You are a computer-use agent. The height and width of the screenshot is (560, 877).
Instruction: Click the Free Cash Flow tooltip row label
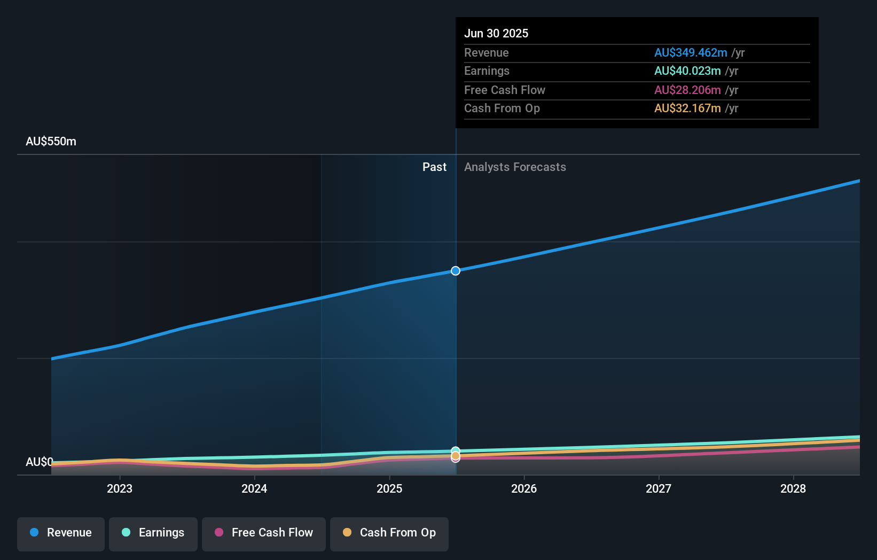point(505,90)
